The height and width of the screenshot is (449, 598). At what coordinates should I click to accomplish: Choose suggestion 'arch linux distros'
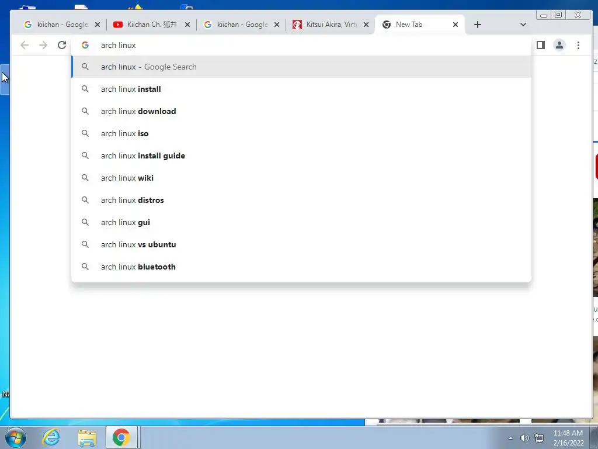pyautogui.click(x=301, y=200)
